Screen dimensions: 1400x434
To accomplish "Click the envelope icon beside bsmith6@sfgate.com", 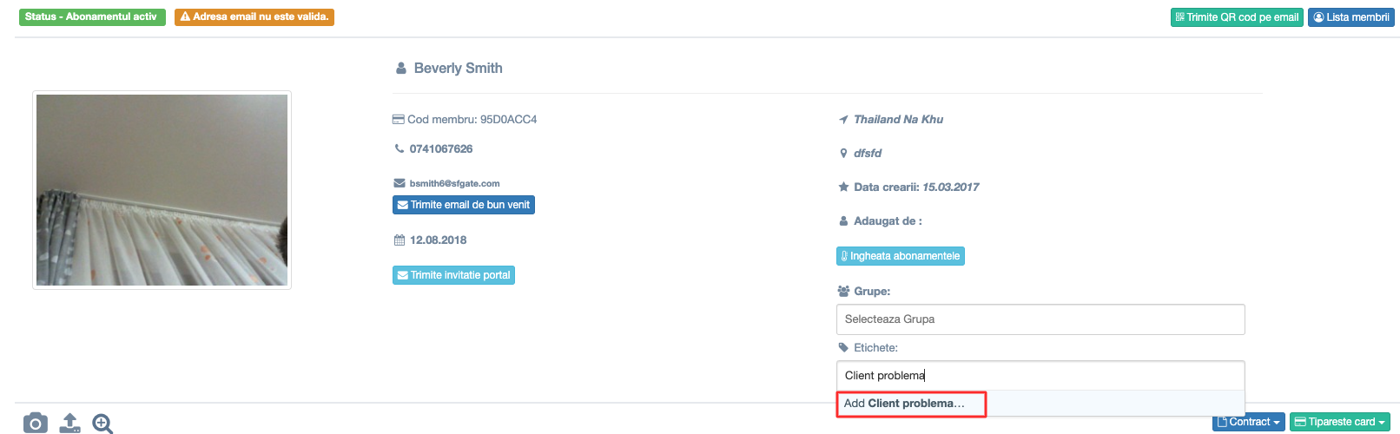I will (x=400, y=183).
